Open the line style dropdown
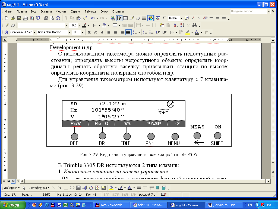 (x=67, y=25)
